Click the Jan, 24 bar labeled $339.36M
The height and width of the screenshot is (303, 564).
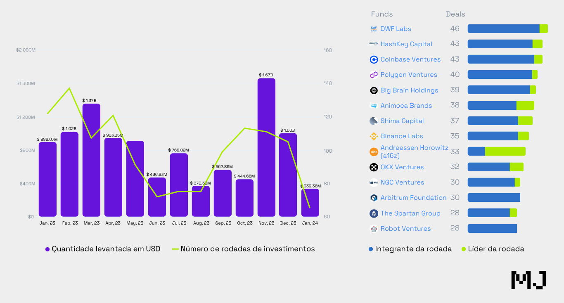point(310,203)
